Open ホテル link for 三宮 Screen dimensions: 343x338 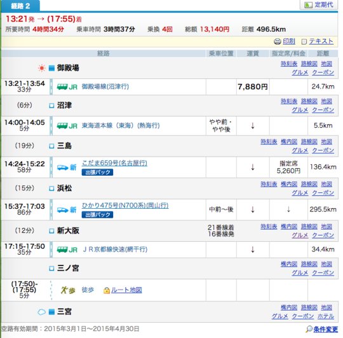click(x=325, y=316)
